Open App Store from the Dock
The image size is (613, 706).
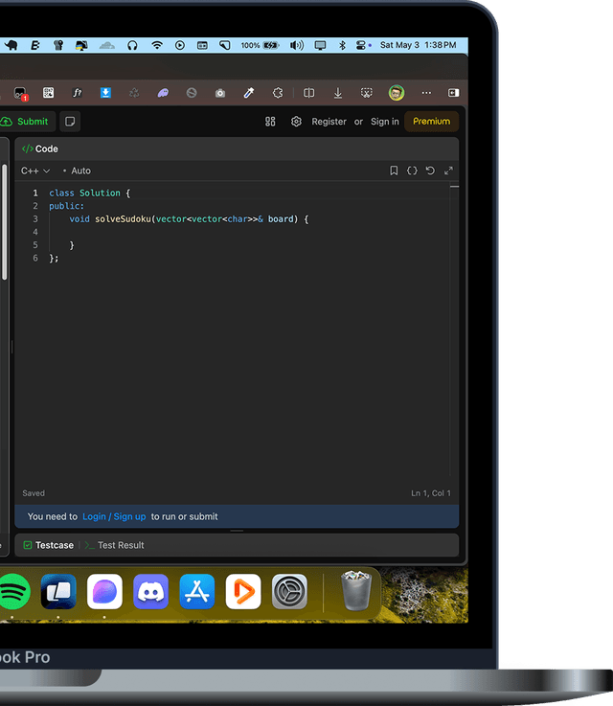point(197,592)
